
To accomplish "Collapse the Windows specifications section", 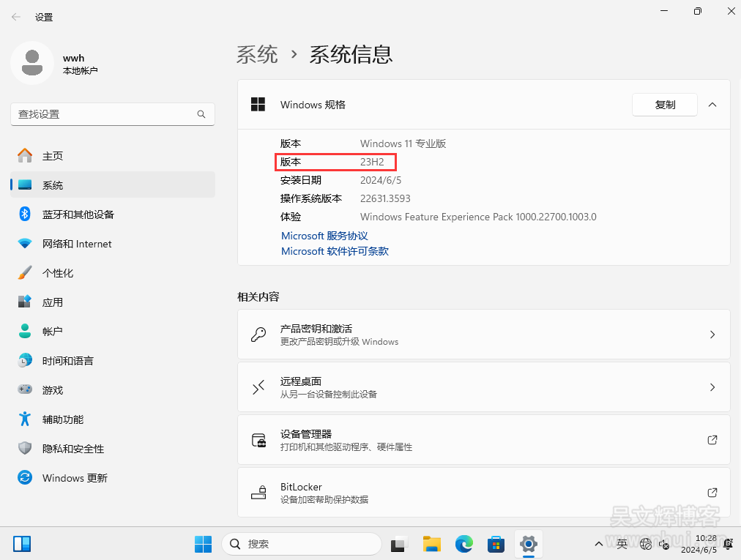I will click(712, 105).
